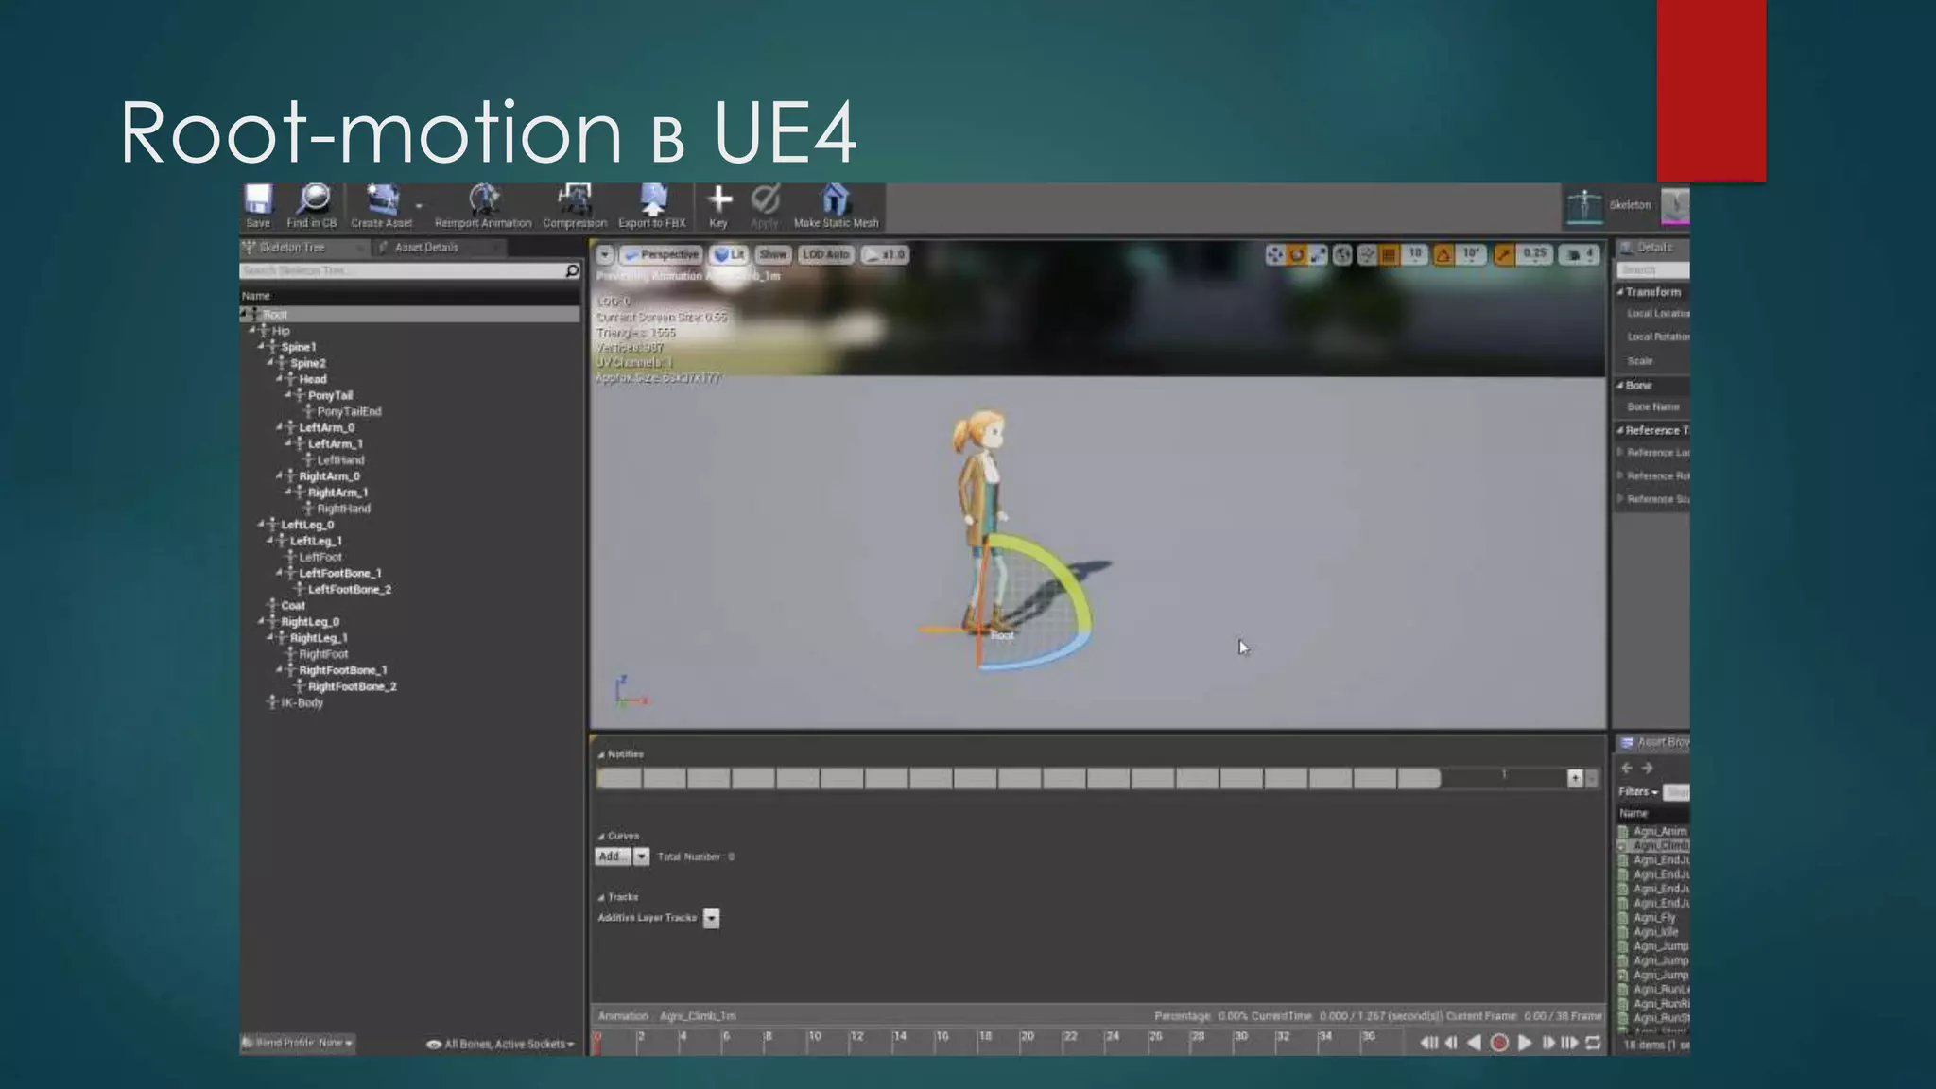The image size is (1936, 1089).
Task: Jump to animation start
Action: [x=1428, y=1043]
